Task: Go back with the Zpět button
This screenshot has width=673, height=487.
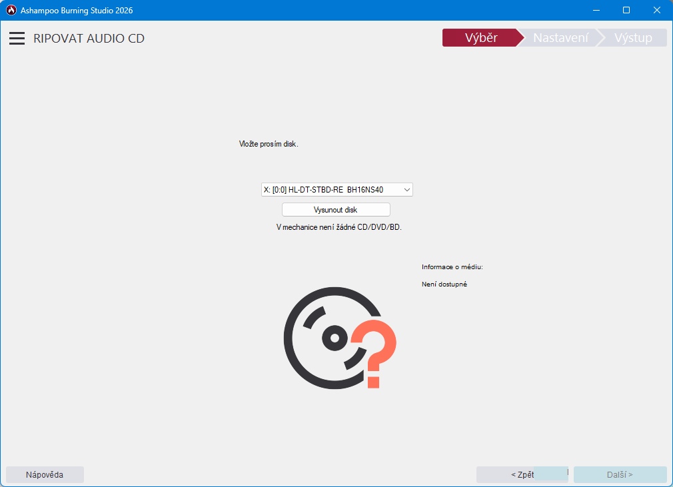Action: click(522, 475)
